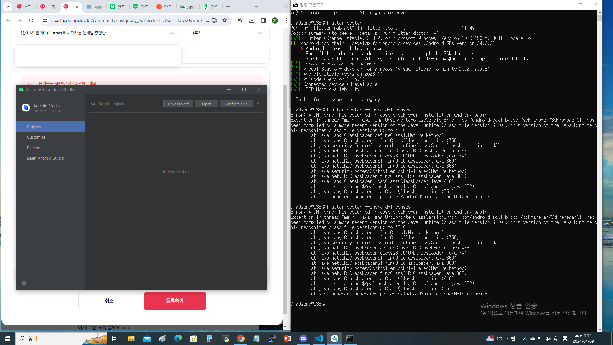Switch to Command Prompt on the taskbar
This screenshot has height=345, width=613.
tap(350, 339)
